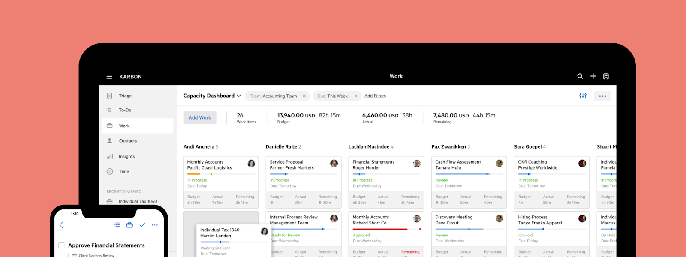Click the Work briefcase icon in sidebar
The image size is (686, 257).
(110, 126)
